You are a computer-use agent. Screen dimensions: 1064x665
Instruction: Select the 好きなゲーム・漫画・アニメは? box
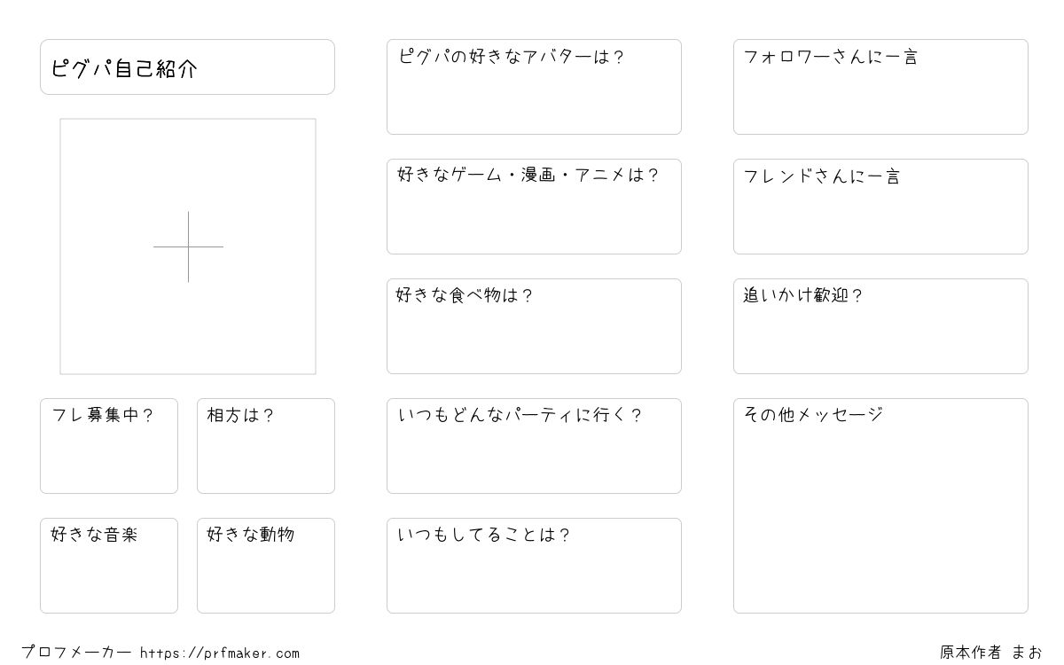[534, 207]
